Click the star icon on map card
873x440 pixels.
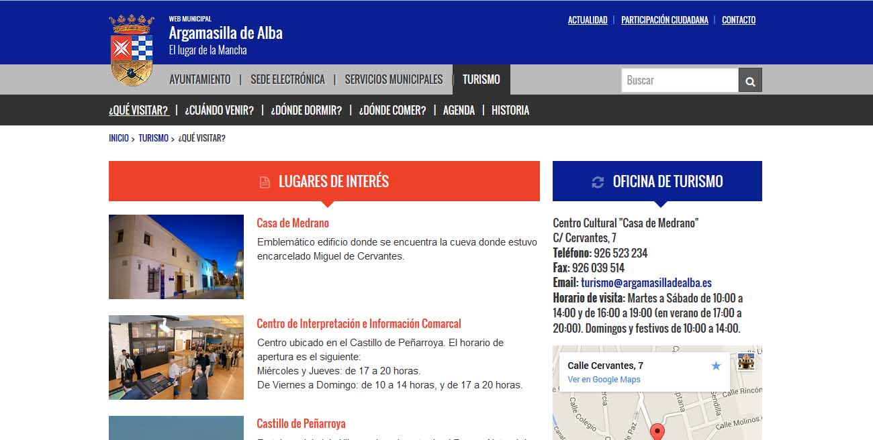point(716,366)
